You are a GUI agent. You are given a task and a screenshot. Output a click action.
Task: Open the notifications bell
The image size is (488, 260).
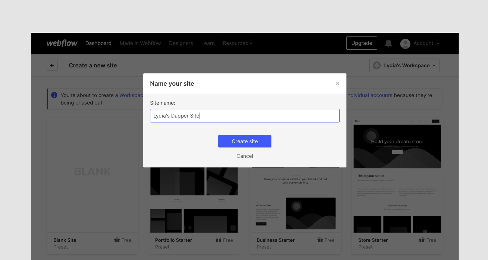388,44
